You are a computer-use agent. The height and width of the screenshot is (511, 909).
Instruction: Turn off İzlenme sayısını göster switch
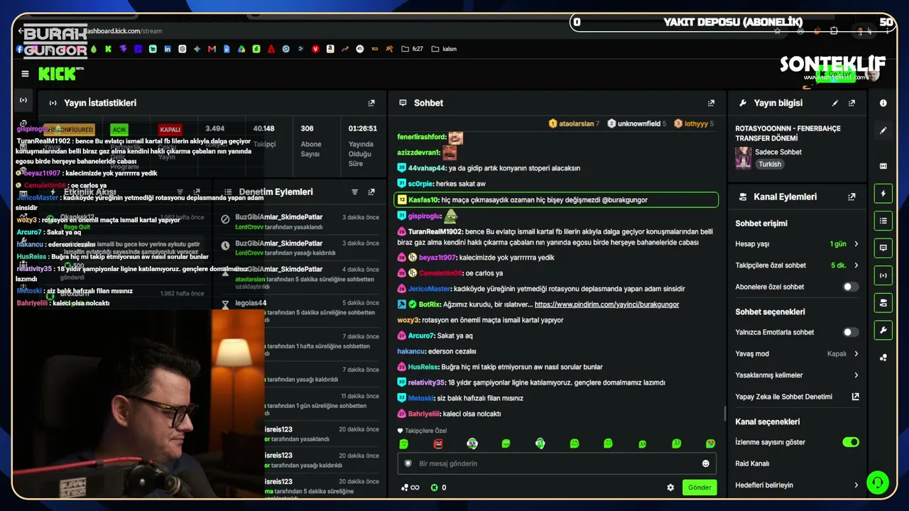(850, 442)
